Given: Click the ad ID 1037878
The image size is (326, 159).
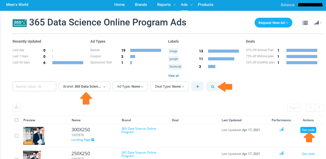Looking at the screenshot, I should (x=78, y=135).
